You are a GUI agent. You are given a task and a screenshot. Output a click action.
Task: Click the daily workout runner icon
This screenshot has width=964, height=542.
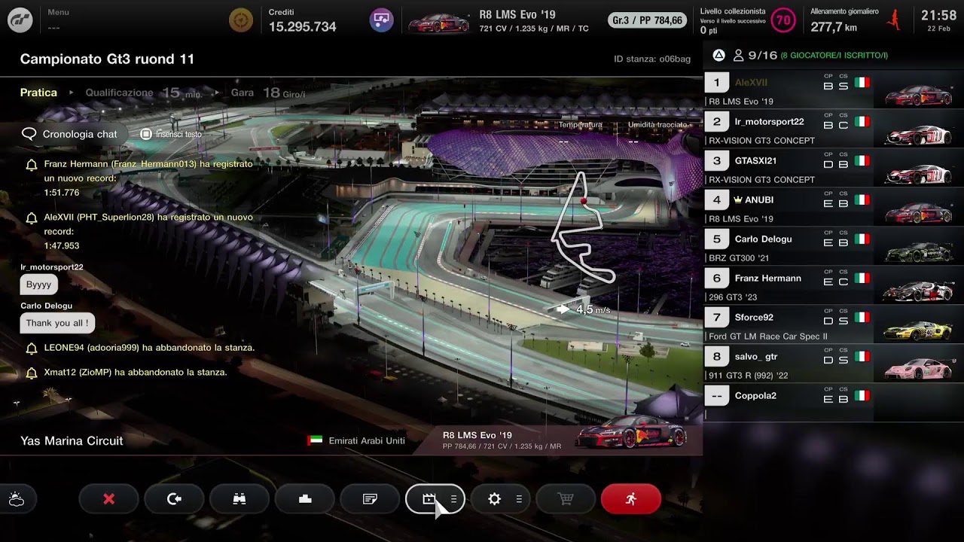point(894,20)
